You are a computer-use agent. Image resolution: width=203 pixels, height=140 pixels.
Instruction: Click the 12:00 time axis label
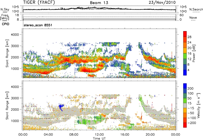(x=99, y=135)
